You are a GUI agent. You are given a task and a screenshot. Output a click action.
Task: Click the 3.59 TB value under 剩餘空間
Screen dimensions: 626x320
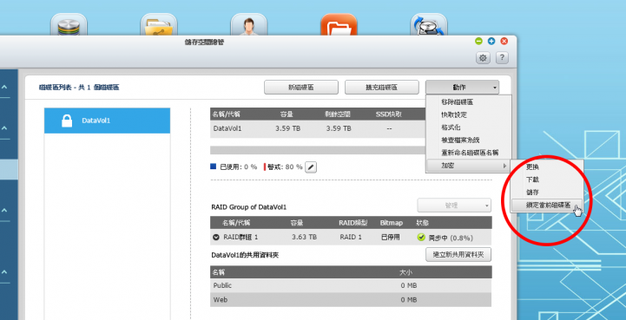338,129
